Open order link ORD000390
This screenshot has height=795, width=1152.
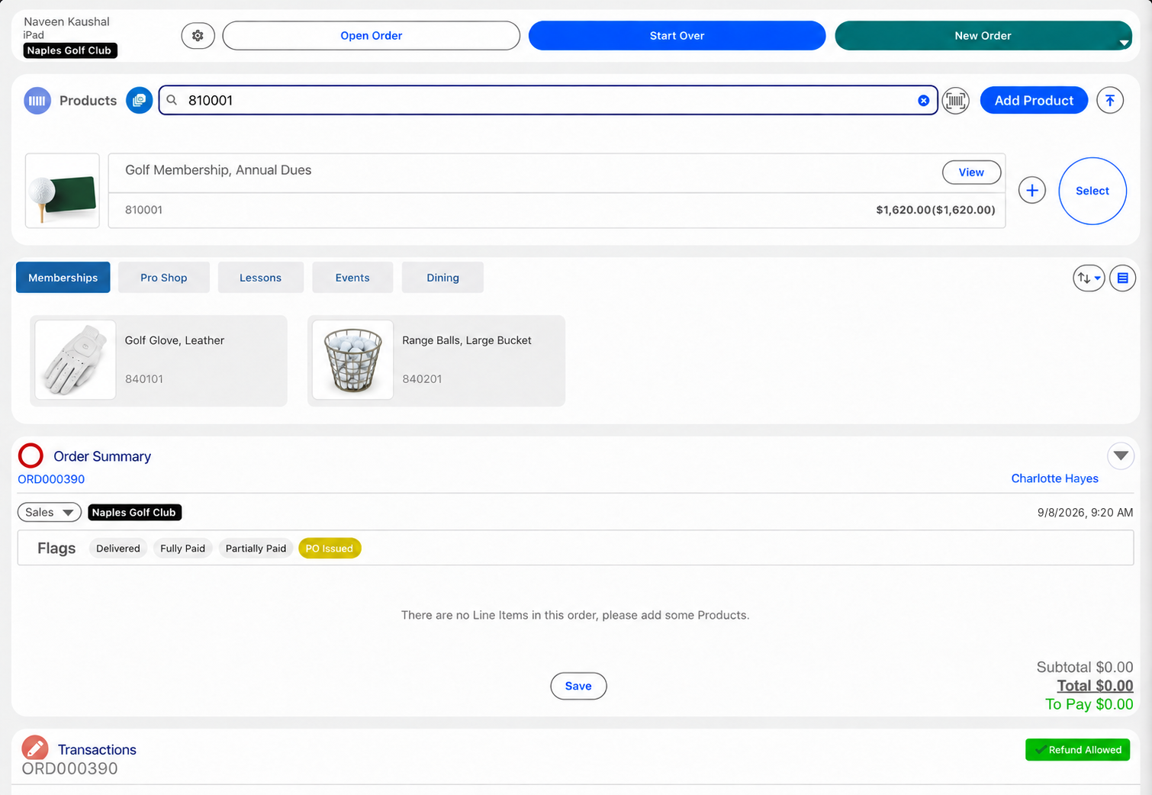51,479
